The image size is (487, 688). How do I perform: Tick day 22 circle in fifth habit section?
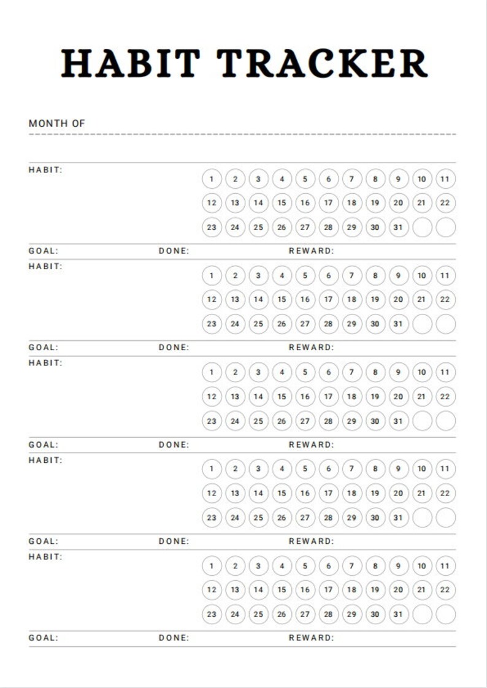pos(445,590)
